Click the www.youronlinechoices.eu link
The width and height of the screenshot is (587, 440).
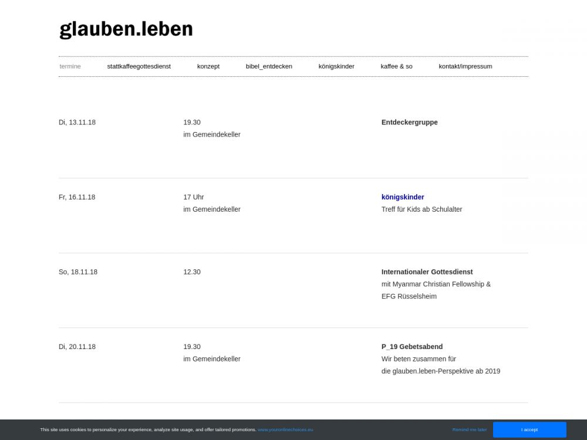[285, 429]
